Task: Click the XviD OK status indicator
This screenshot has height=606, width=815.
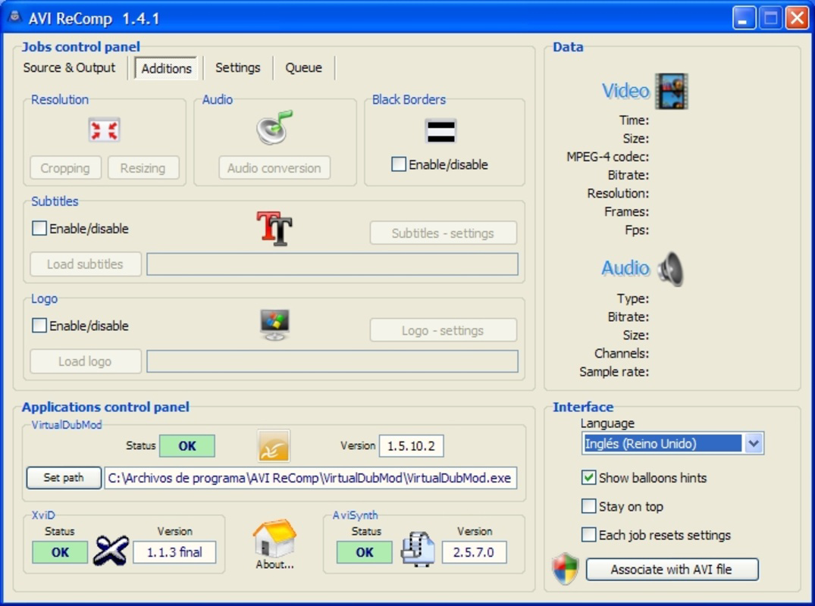Action: tap(60, 552)
